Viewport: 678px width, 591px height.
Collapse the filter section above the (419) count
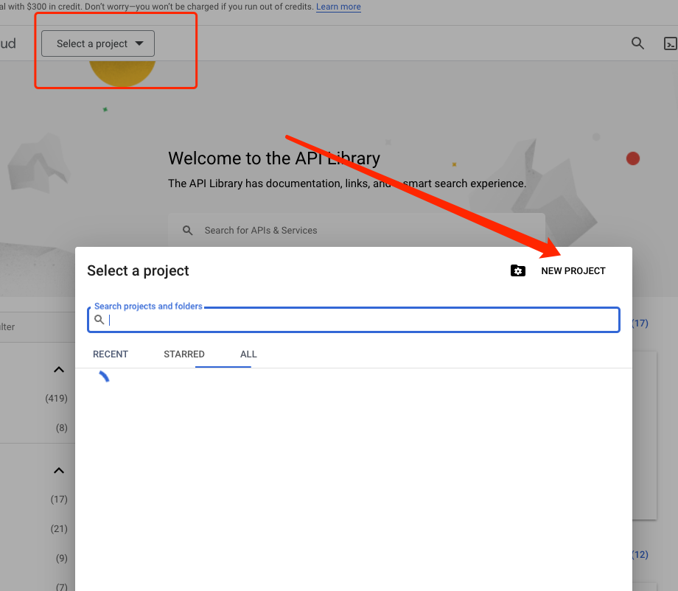(x=59, y=370)
